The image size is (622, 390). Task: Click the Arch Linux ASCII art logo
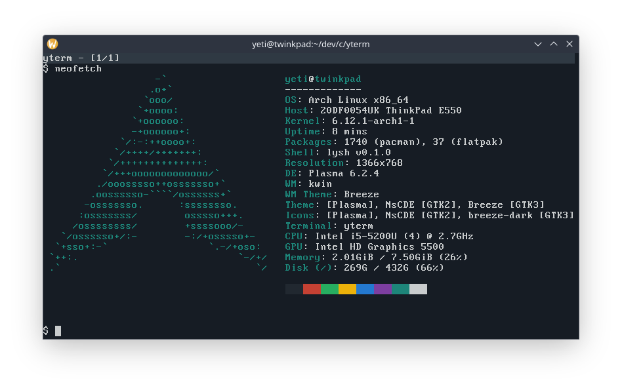[159, 174]
